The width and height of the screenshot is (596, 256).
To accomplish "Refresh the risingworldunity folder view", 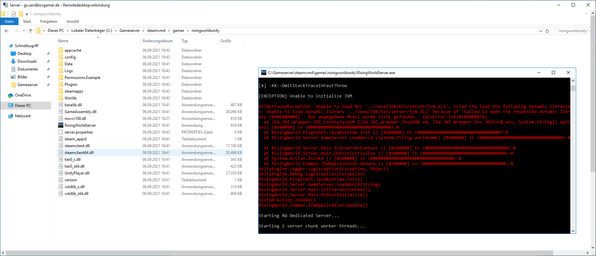I will pyautogui.click(x=547, y=31).
